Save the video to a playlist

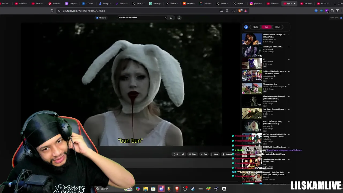point(214,154)
